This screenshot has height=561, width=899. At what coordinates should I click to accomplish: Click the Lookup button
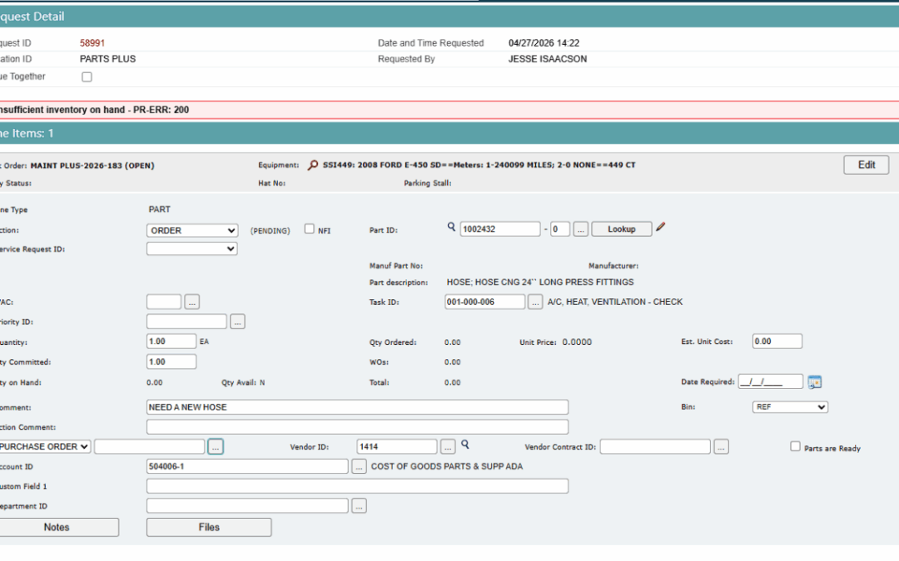[x=622, y=229]
